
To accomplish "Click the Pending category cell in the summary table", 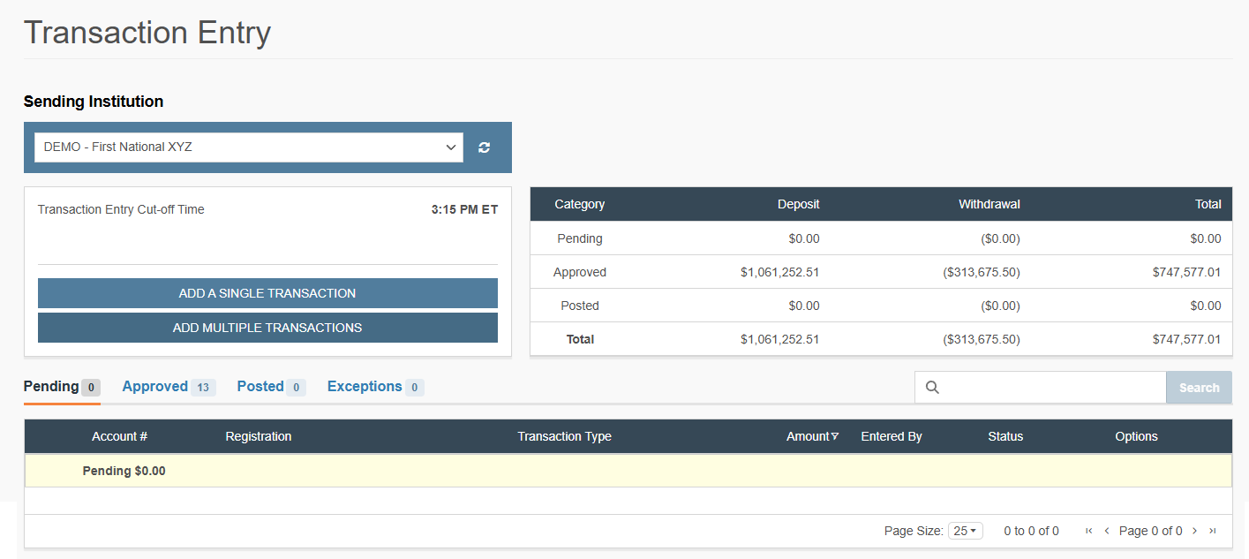I will 580,238.
